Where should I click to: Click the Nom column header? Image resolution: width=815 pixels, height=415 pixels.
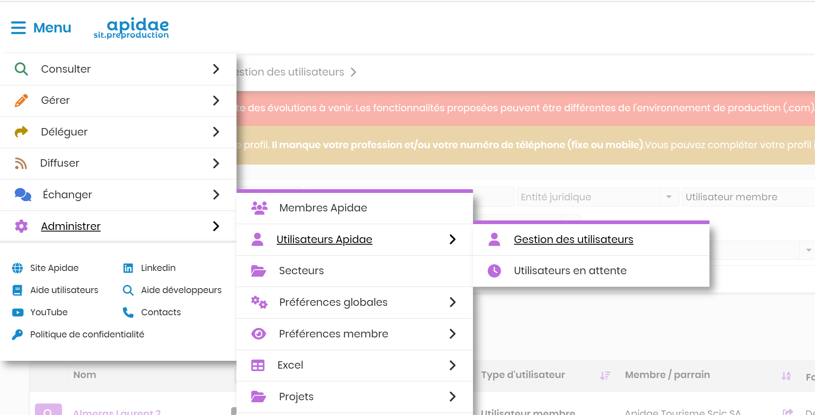pos(85,375)
